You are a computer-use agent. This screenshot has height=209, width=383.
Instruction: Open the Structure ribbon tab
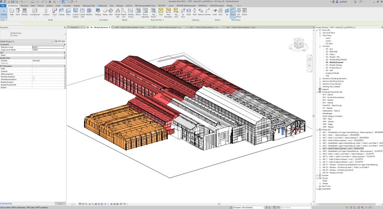[x=24, y=5]
